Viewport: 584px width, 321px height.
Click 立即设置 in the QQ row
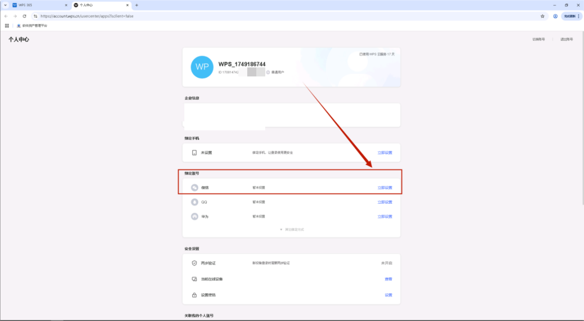385,202
